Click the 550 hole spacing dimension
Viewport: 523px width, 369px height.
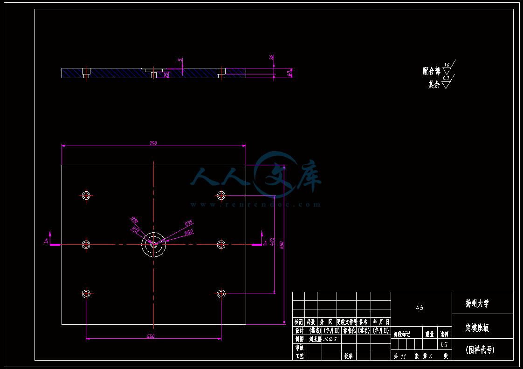pyautogui.click(x=151, y=336)
